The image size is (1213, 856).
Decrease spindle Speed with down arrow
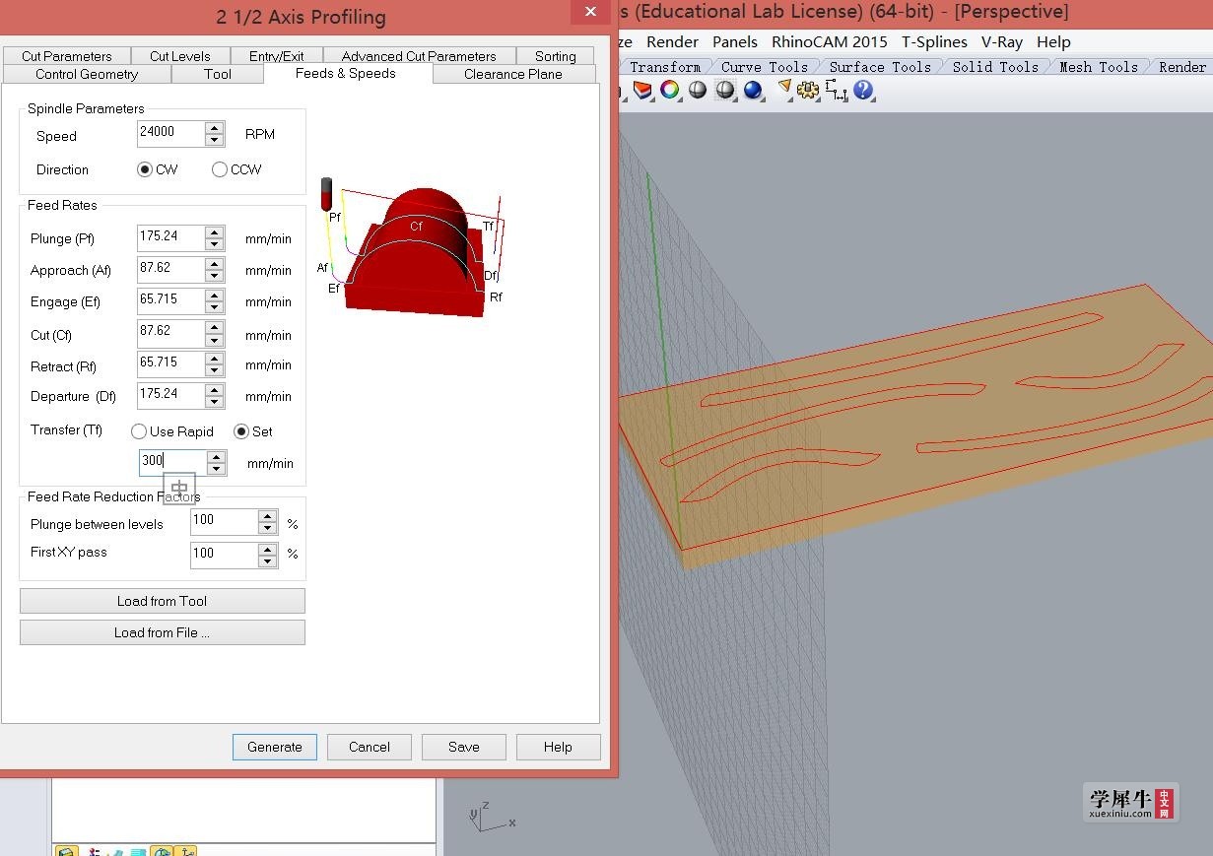coord(215,140)
